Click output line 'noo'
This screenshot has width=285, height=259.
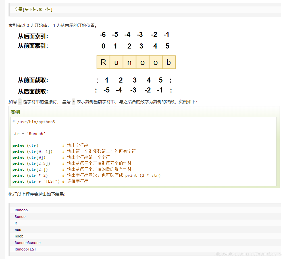click(x=18, y=229)
